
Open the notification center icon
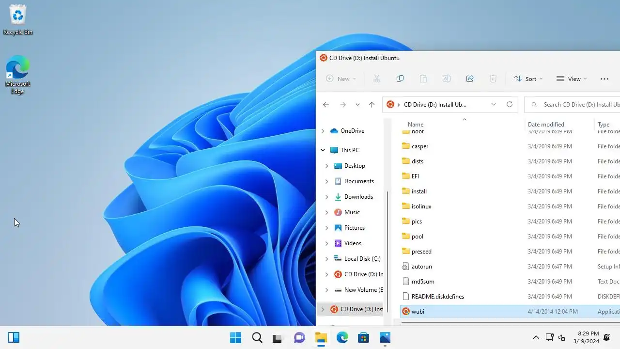click(607, 337)
